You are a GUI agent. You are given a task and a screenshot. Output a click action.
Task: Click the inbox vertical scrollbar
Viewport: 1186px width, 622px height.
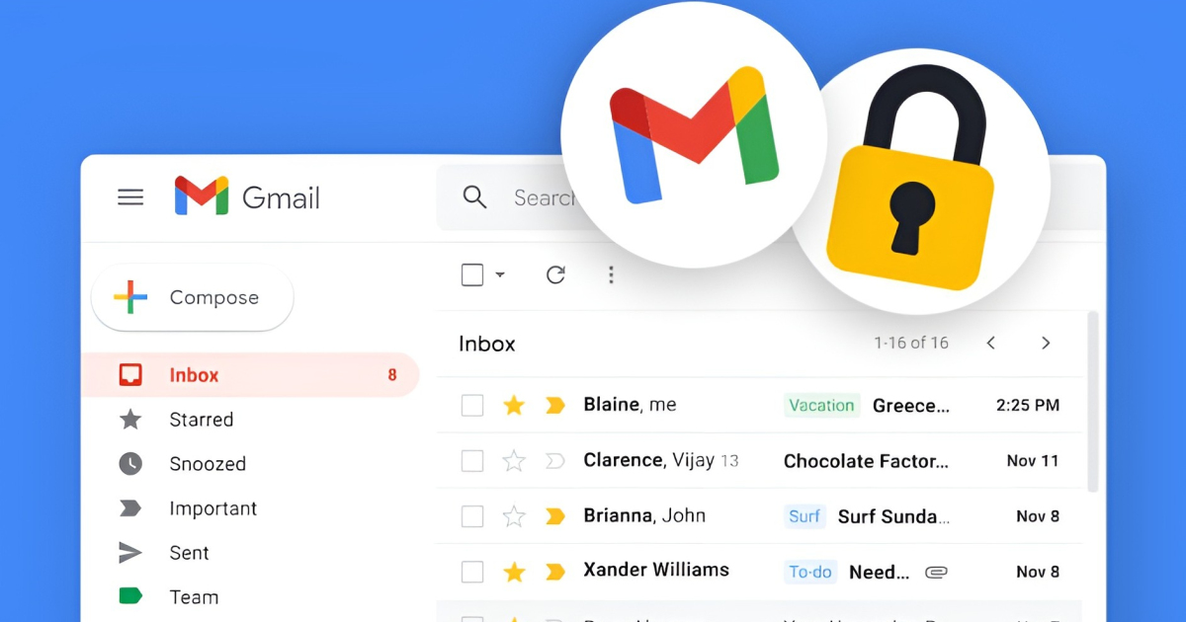pos(1092,401)
